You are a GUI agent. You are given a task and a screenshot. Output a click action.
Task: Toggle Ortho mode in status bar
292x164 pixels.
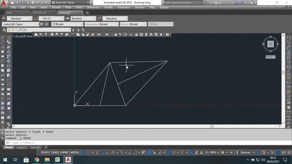click(108, 153)
